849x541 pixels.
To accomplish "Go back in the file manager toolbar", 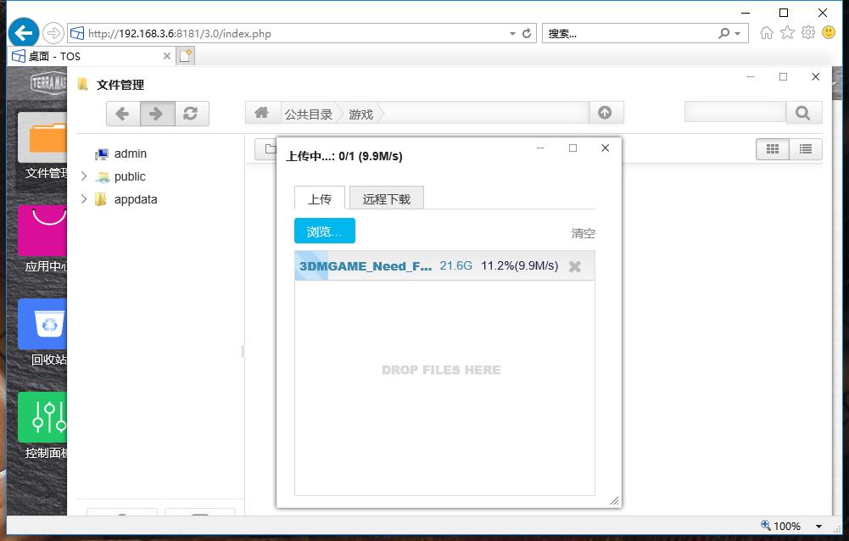I will coord(123,114).
